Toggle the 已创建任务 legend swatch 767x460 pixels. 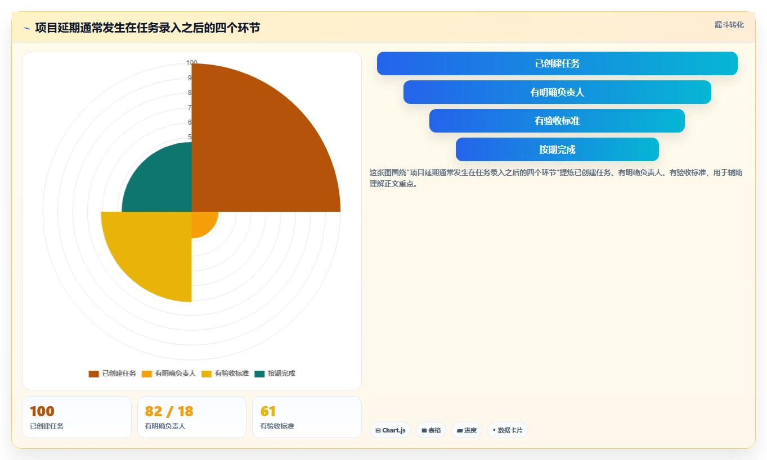tap(93, 374)
